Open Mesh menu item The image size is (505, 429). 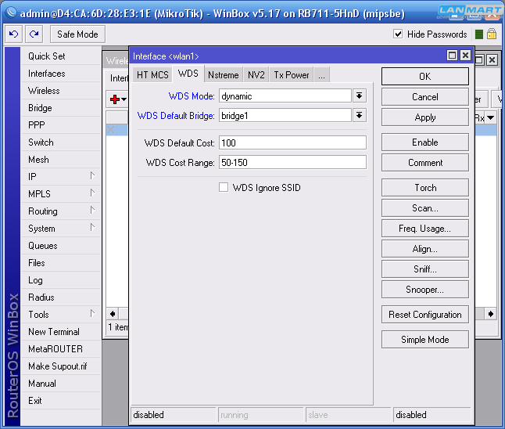coord(60,160)
